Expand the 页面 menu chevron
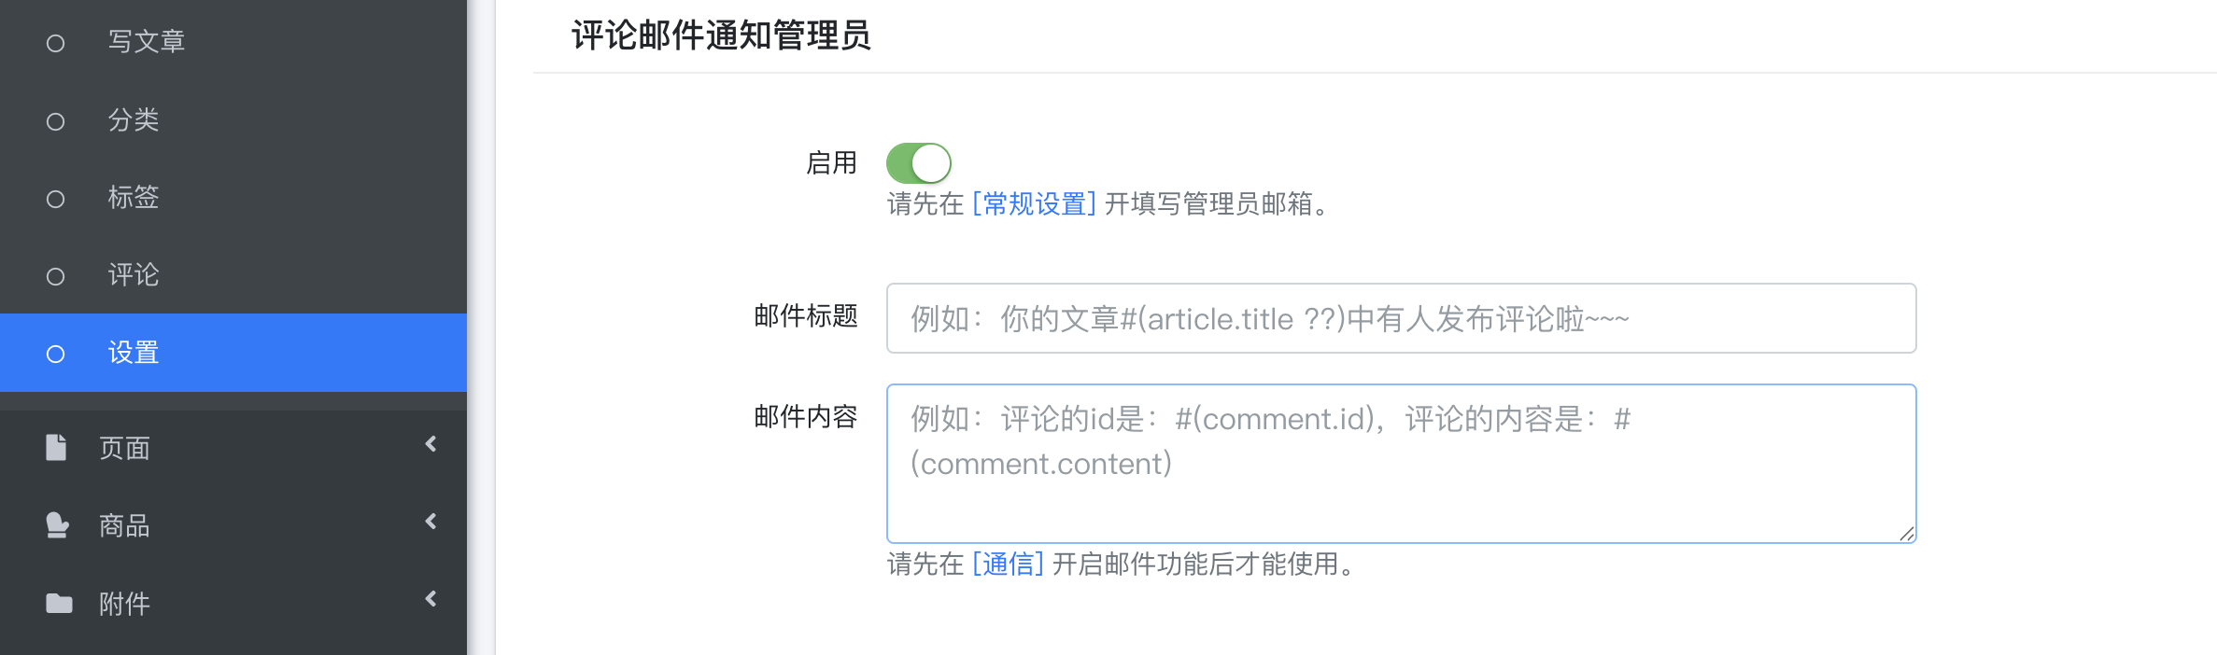2217x655 pixels. coord(431,444)
